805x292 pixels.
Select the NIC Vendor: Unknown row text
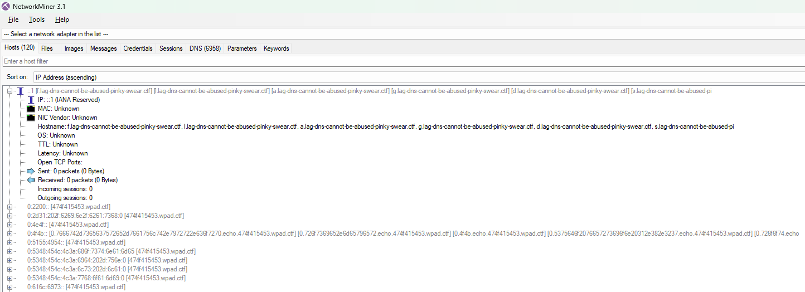67,118
